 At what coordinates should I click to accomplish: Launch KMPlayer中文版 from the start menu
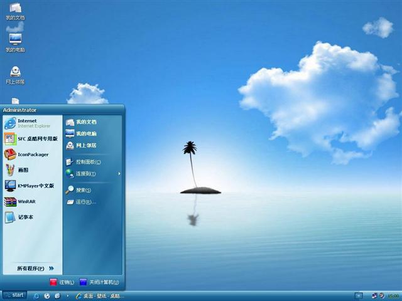(x=33, y=186)
